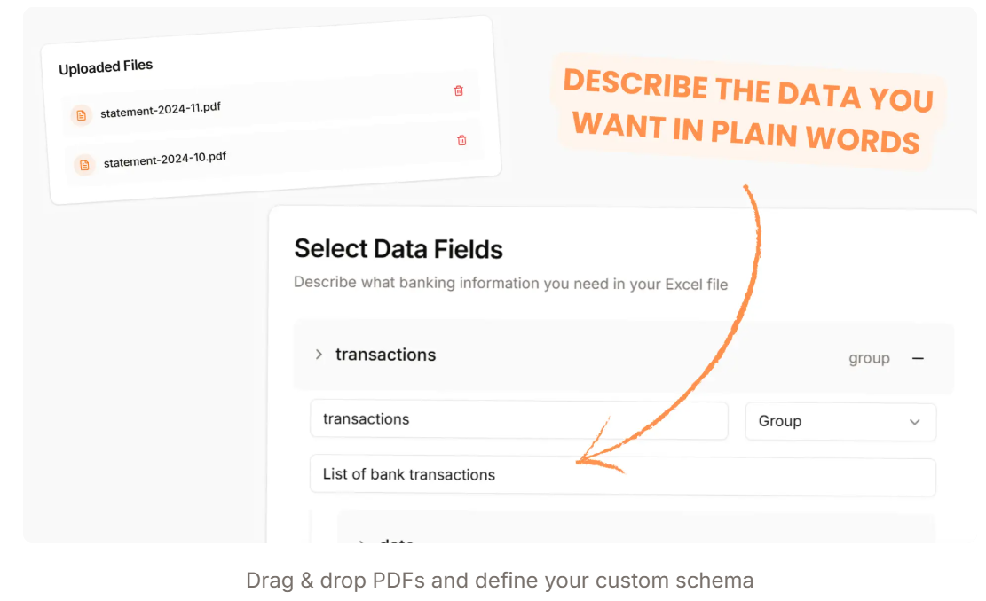Screen dimensions: 986x601
Task: Delete statement-2024-11.pdf using its trash icon
Action: pyautogui.click(x=459, y=90)
